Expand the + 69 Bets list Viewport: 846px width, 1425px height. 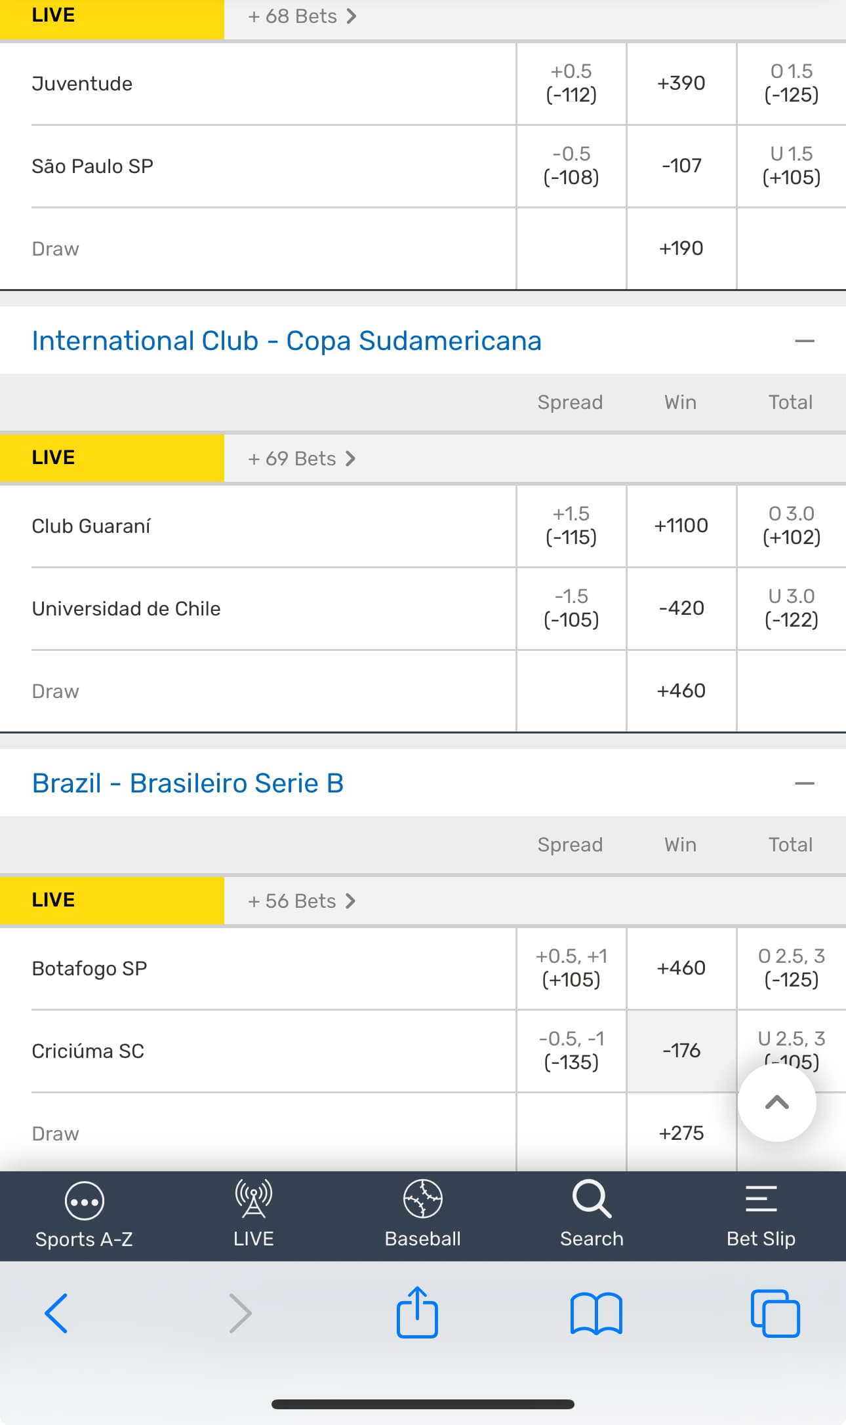click(x=302, y=459)
